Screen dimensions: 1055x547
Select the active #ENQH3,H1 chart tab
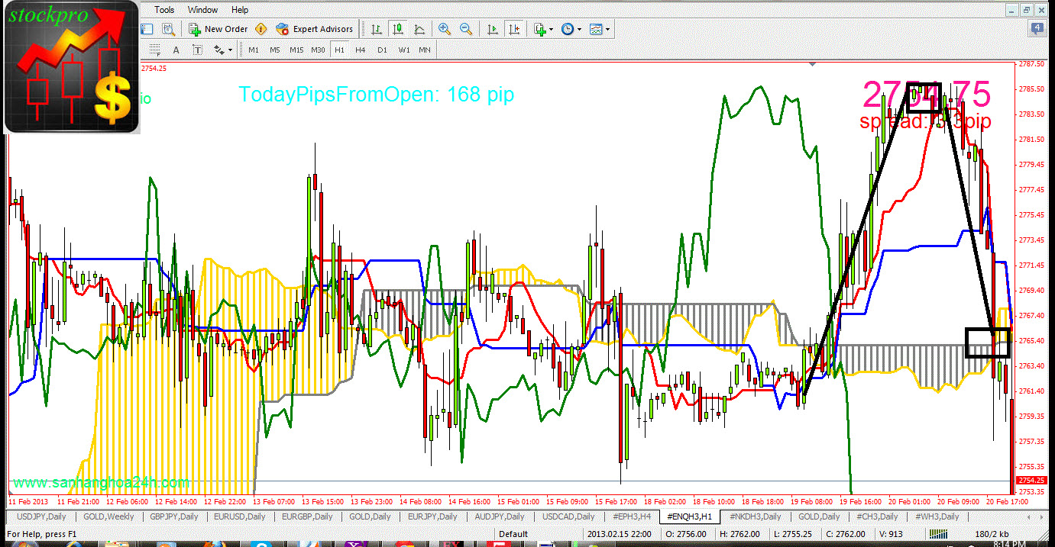(690, 516)
